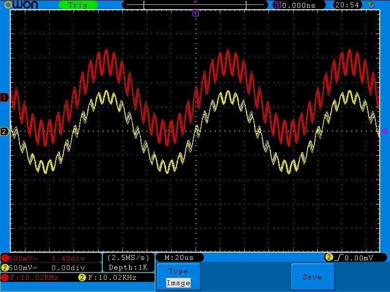Click the 2.5MS/s sample rate readout
Image resolution: width=390 pixels, height=292 pixels.
(x=128, y=257)
